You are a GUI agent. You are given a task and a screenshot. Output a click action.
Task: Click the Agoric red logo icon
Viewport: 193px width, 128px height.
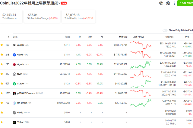pos(14,64)
